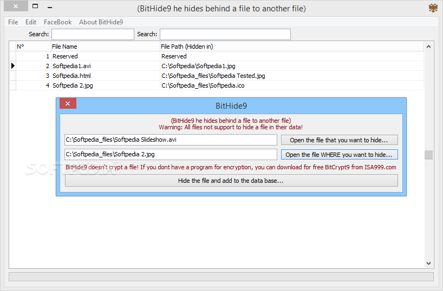Select the Softpedia.html row in the table
This screenshot has width=443, height=291.
click(x=217, y=76)
